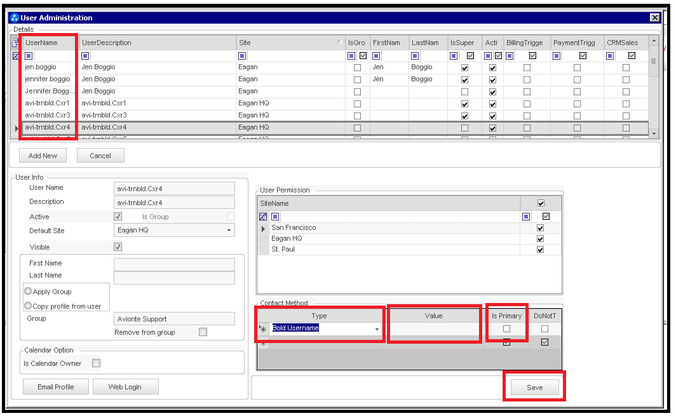The width and height of the screenshot is (676, 418).
Task: Sort the grid by the UserName column header
Action: pyautogui.click(x=49, y=43)
